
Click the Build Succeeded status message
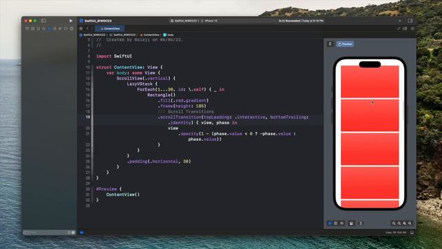pos(301,21)
